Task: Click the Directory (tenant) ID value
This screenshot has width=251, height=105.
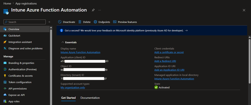Action: (x=84, y=79)
